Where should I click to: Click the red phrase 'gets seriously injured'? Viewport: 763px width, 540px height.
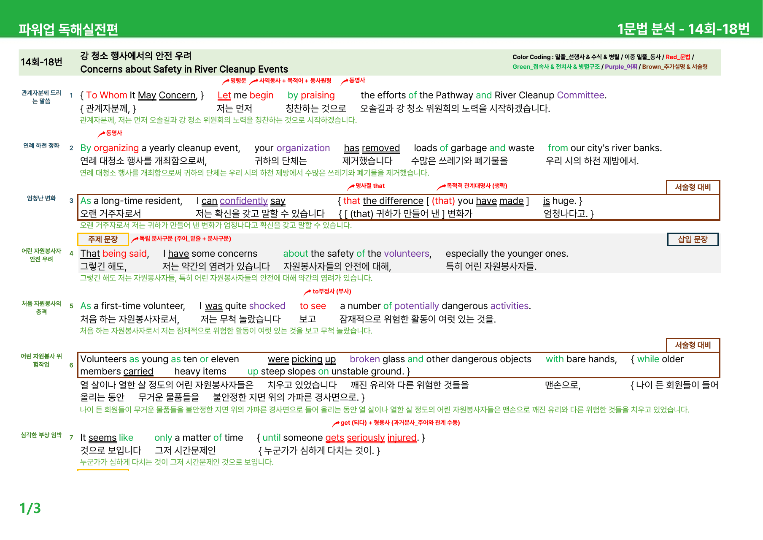(371, 438)
